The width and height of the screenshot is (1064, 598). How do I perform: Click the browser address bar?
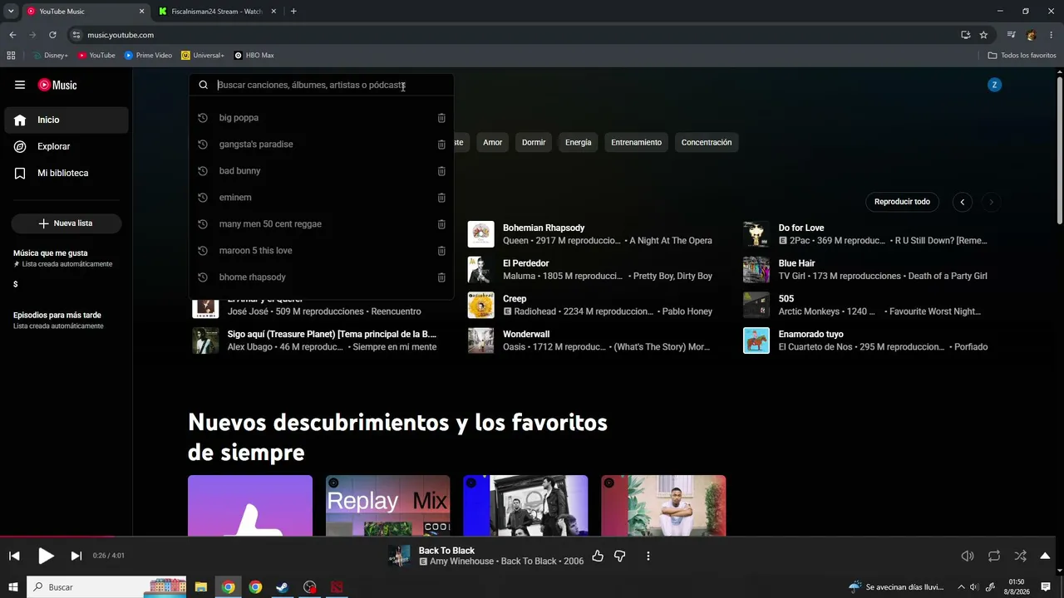click(x=515, y=35)
